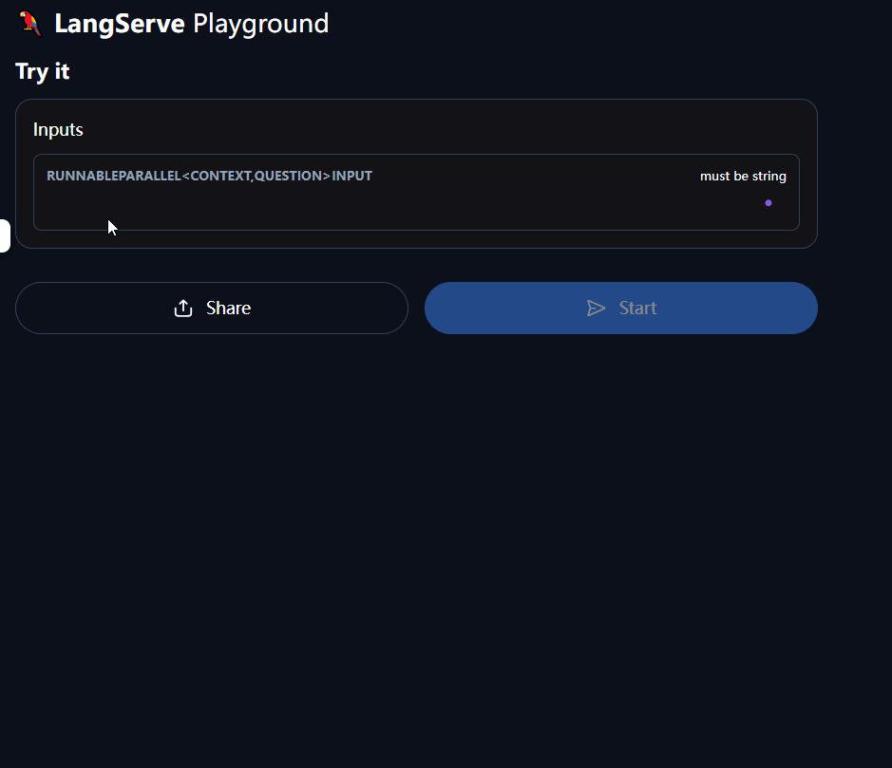892x768 pixels.
Task: Click the Start button
Action: (621, 309)
